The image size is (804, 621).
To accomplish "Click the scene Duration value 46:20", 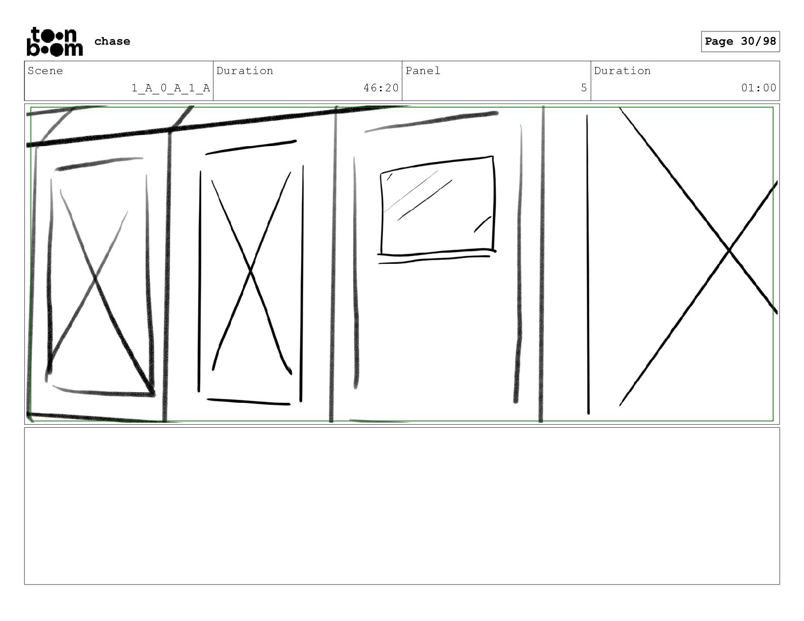I will [381, 88].
